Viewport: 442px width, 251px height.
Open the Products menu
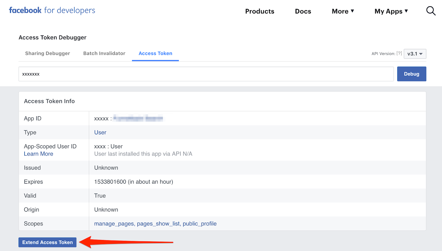(260, 11)
